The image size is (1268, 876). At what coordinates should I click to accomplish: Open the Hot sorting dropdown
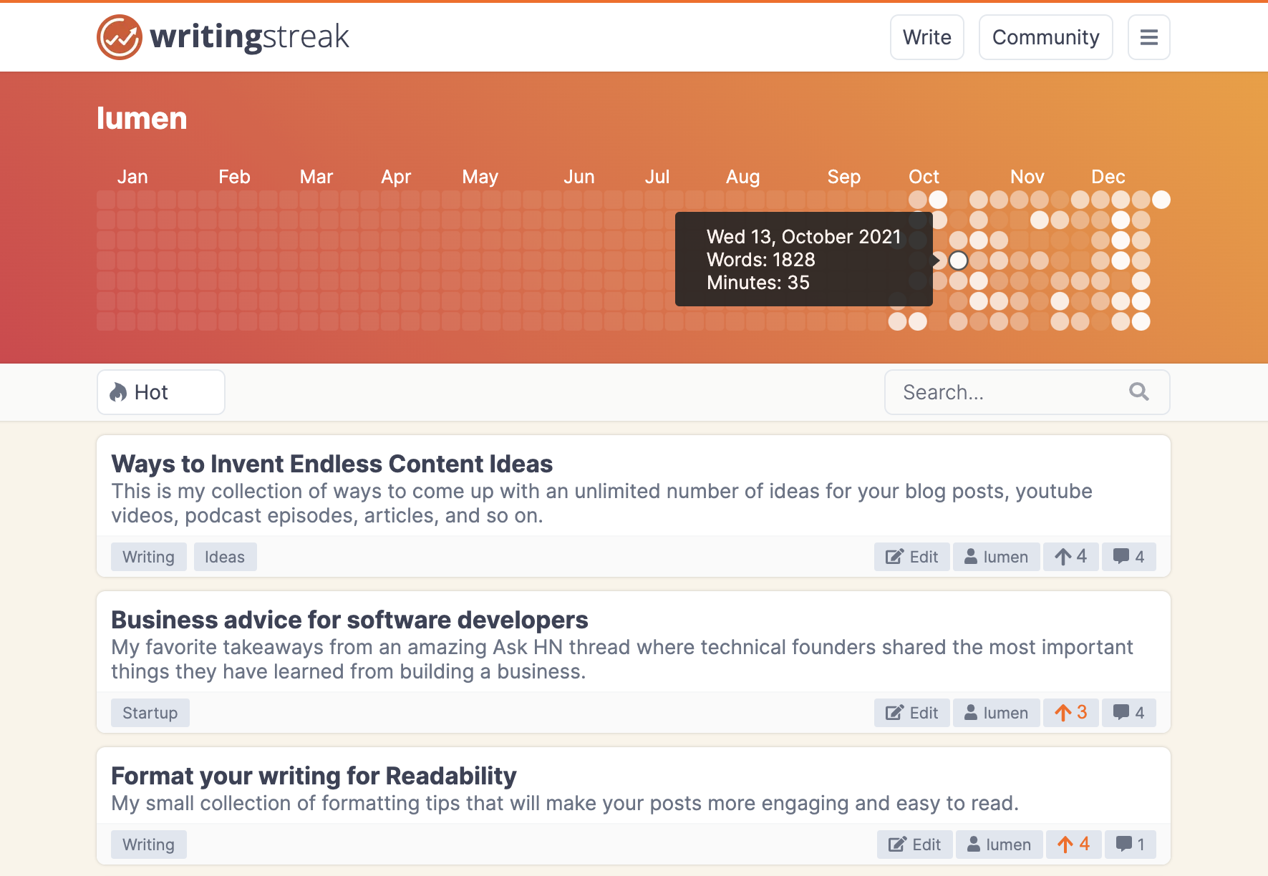(161, 392)
